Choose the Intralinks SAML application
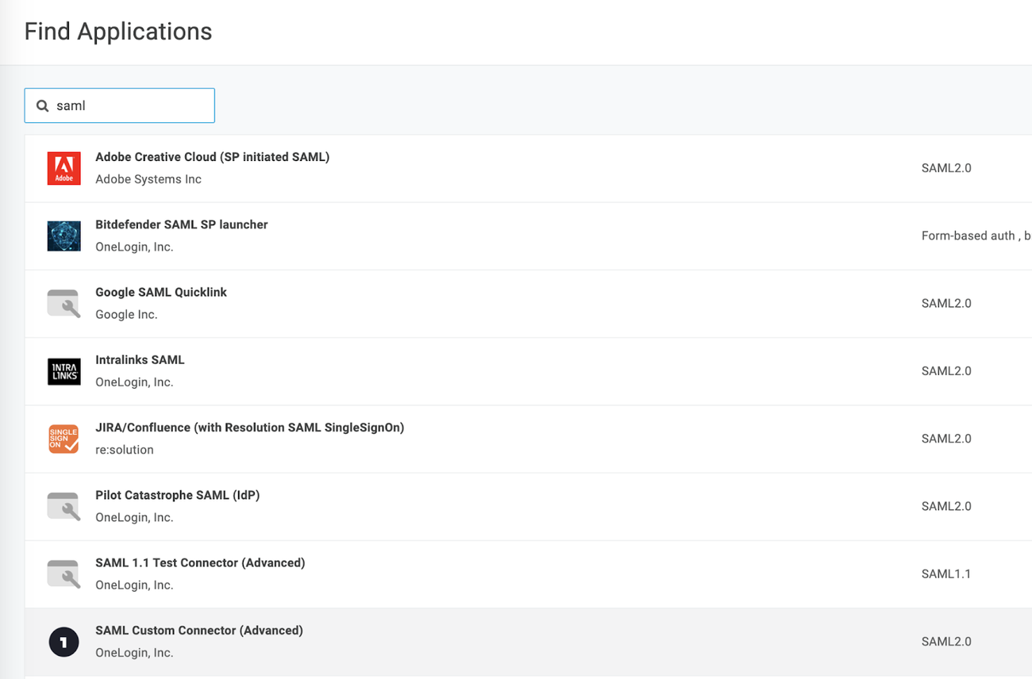This screenshot has width=1032, height=679. click(x=140, y=359)
